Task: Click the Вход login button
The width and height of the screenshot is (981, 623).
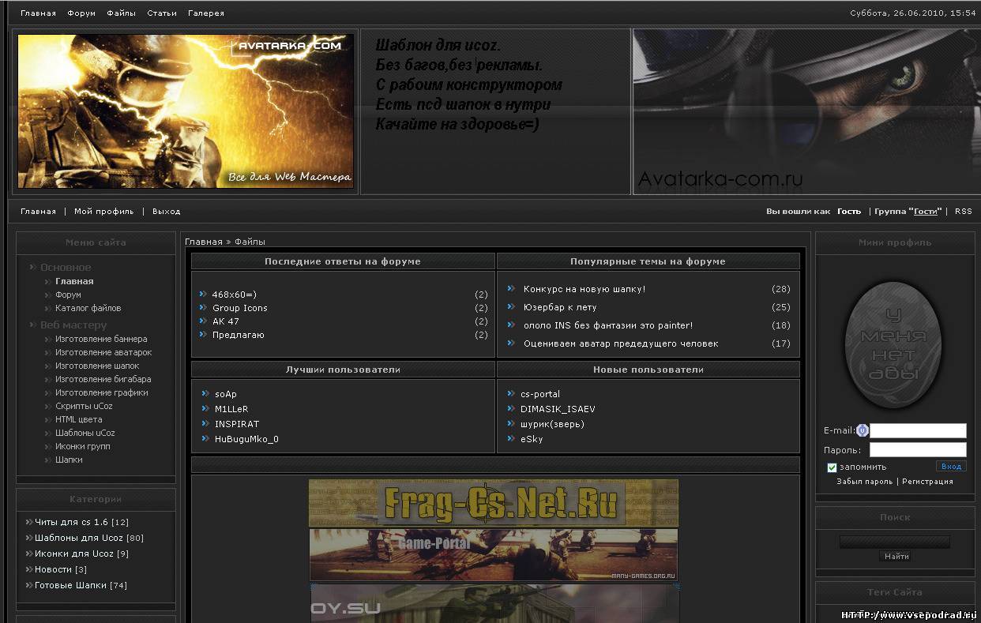Action: (951, 467)
